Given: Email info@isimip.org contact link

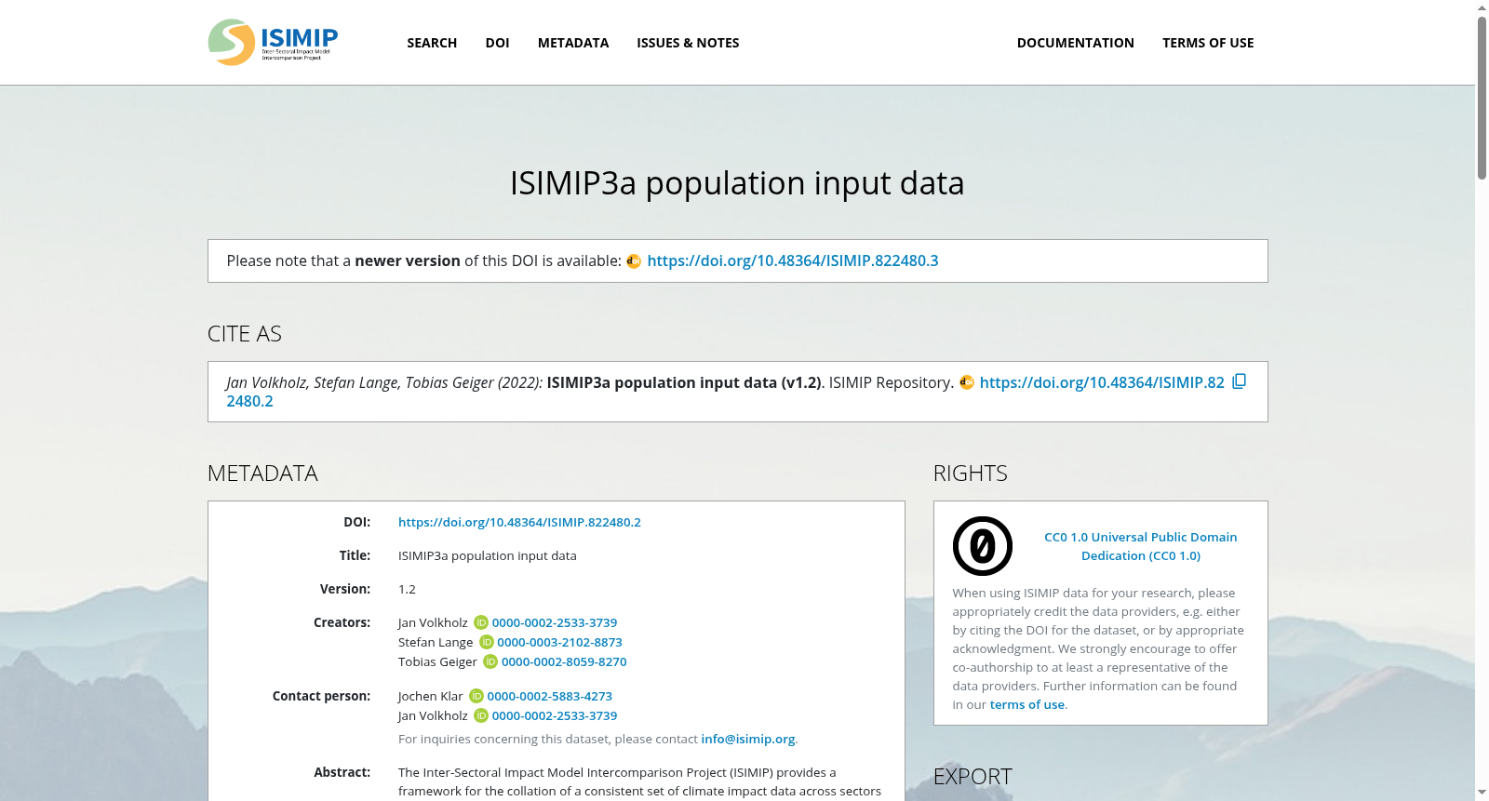Looking at the screenshot, I should coord(748,739).
